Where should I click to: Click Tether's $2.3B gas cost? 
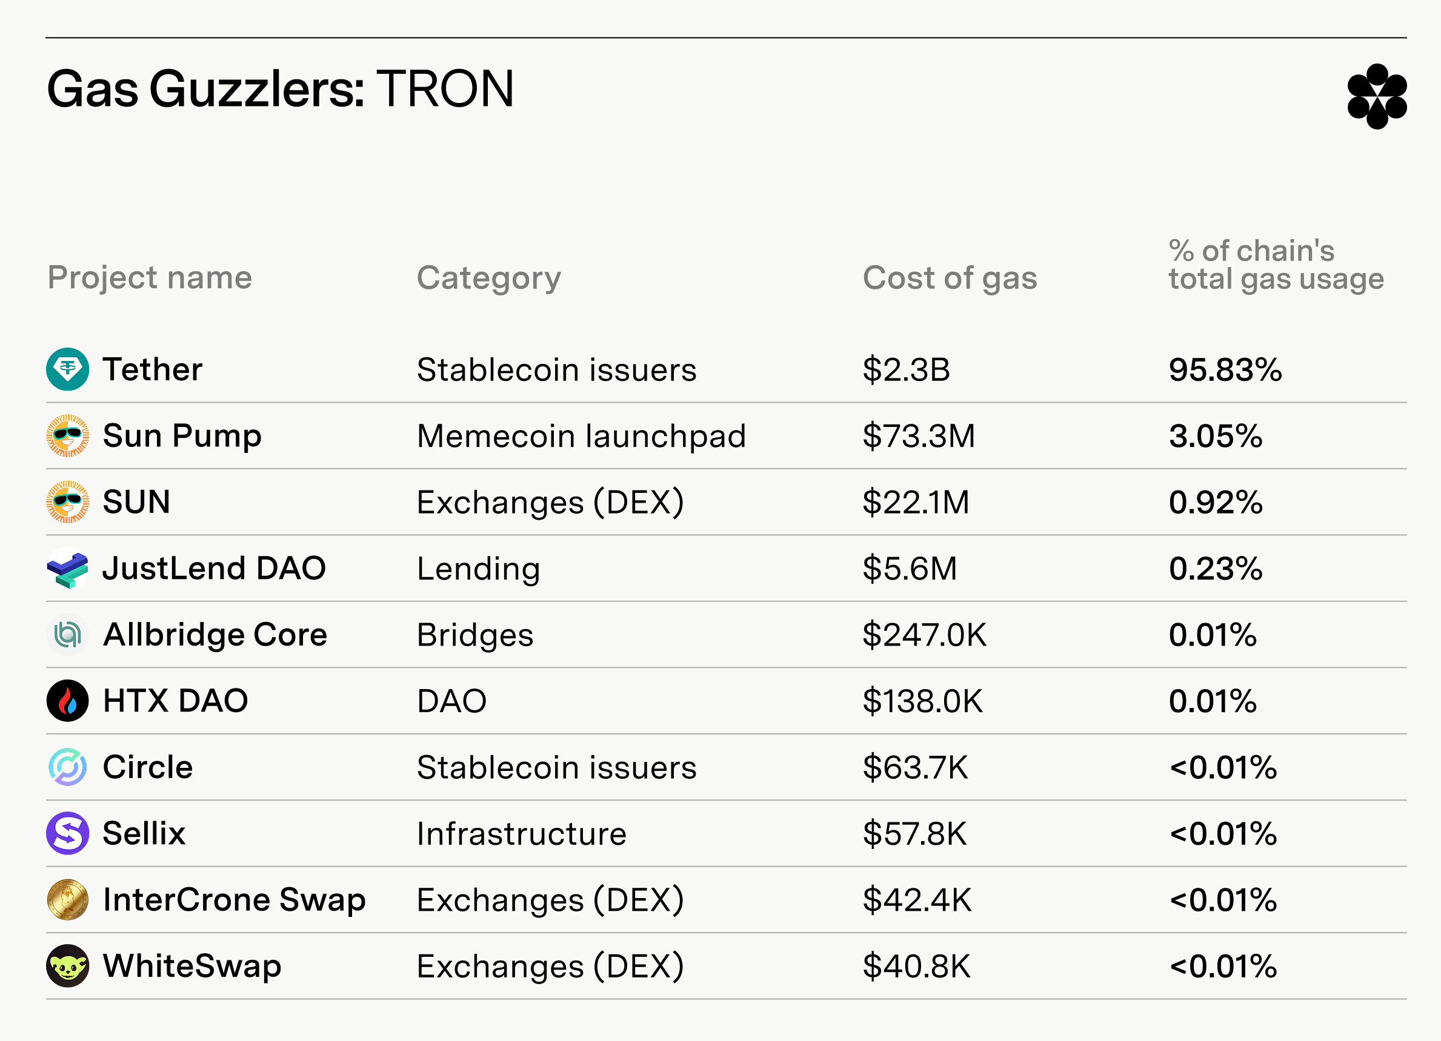[x=906, y=369]
